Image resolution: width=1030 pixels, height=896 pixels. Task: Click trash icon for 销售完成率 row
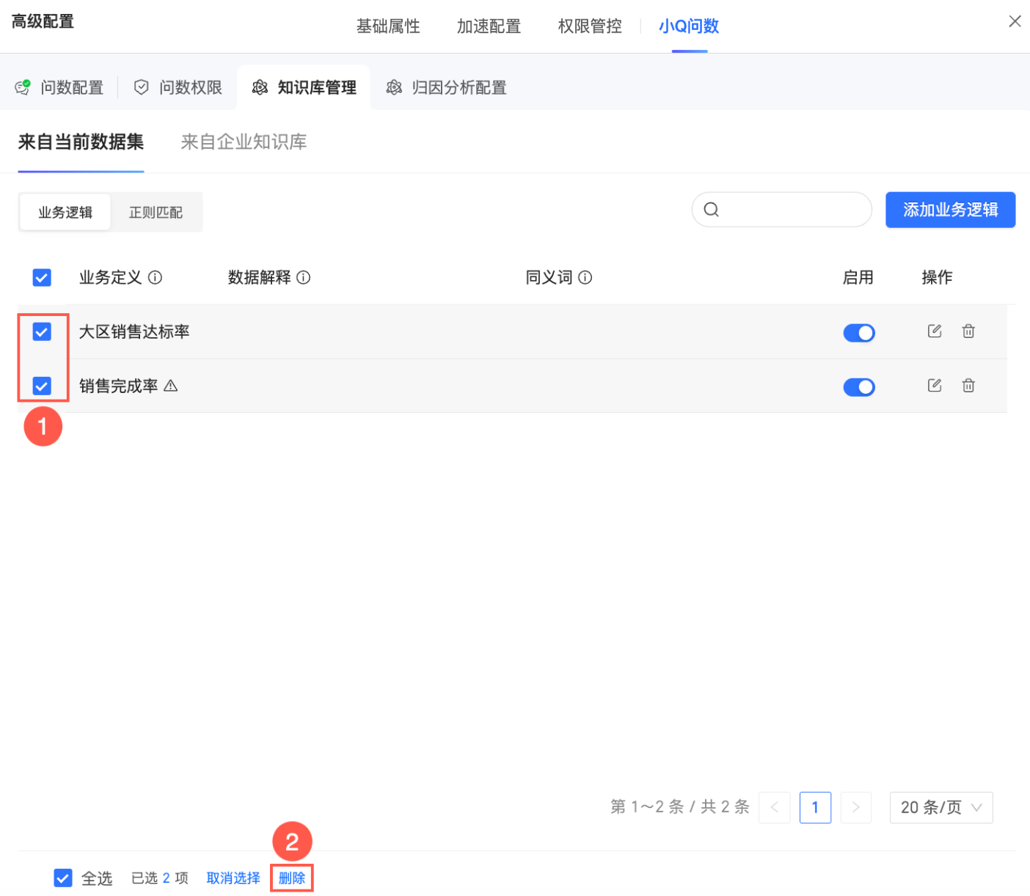(x=968, y=385)
